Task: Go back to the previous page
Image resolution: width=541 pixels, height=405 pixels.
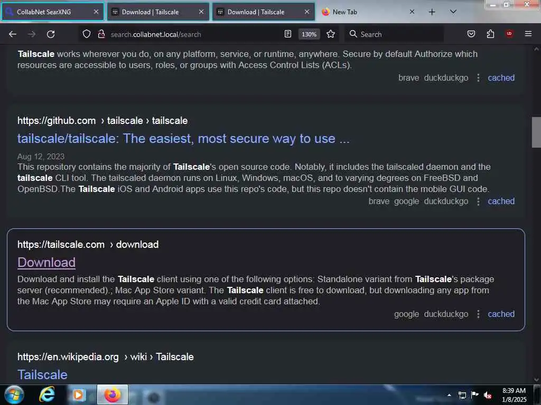Action: tap(13, 34)
